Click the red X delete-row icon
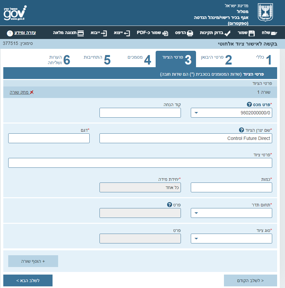285x288 pixels. pyautogui.click(x=32, y=92)
